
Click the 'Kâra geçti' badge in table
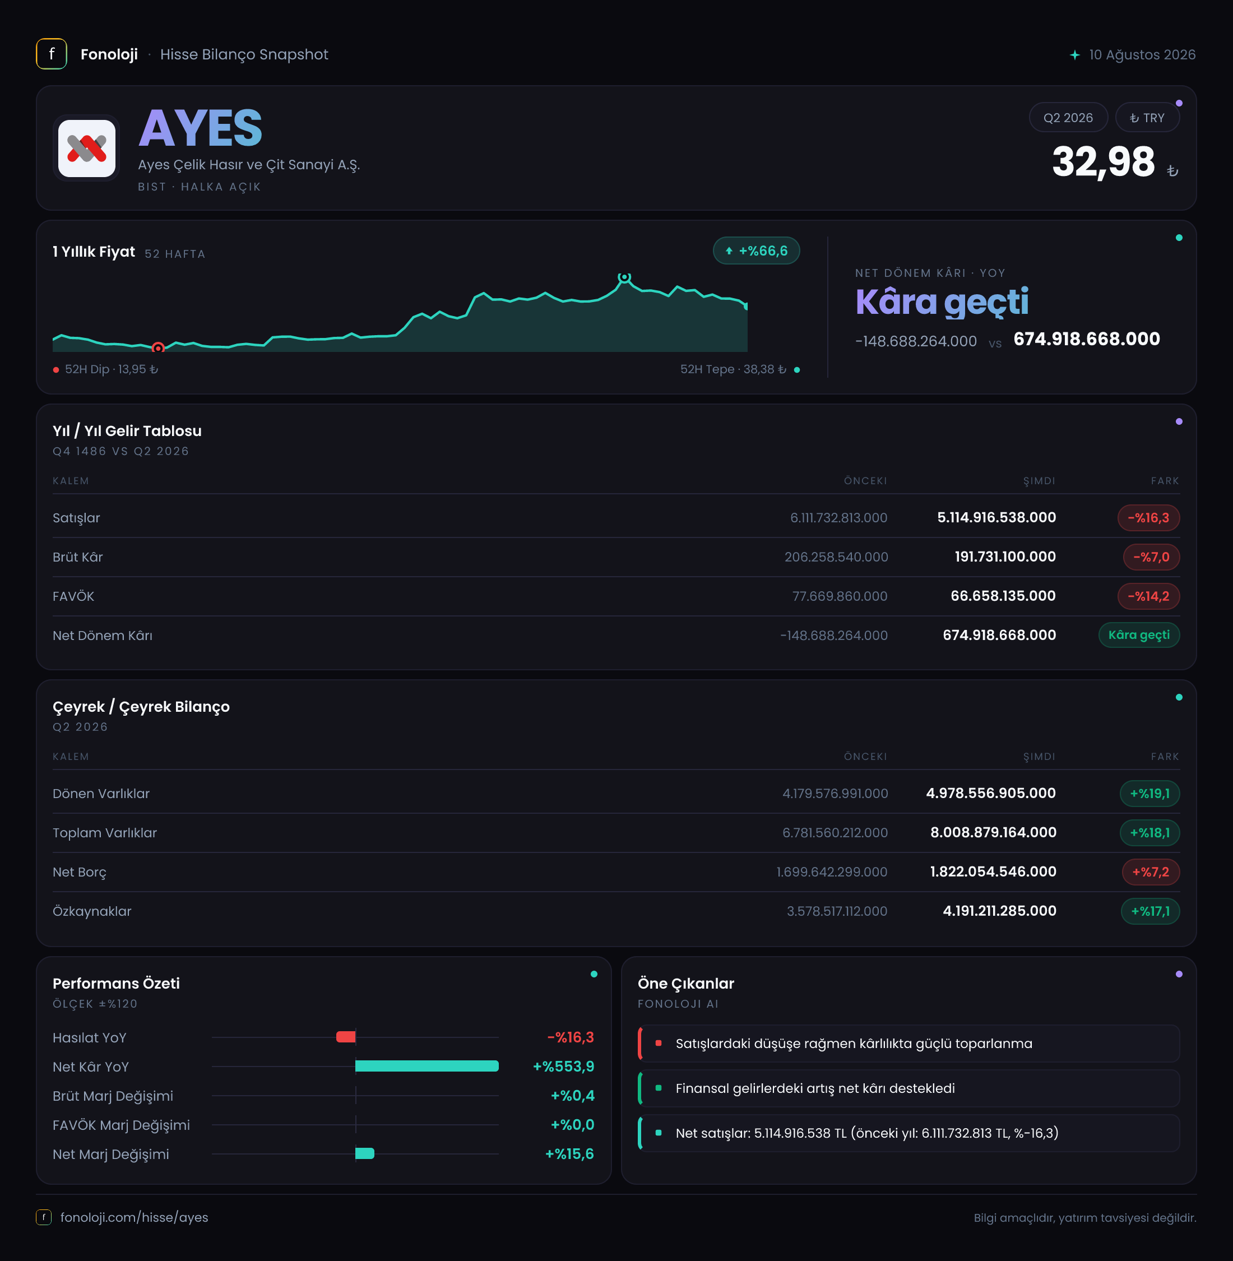point(1138,635)
